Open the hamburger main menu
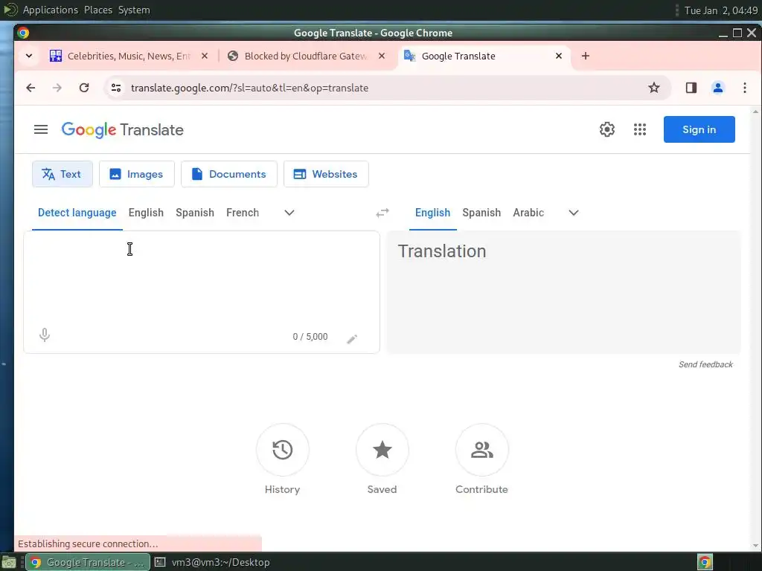The height and width of the screenshot is (571, 762). (x=41, y=129)
